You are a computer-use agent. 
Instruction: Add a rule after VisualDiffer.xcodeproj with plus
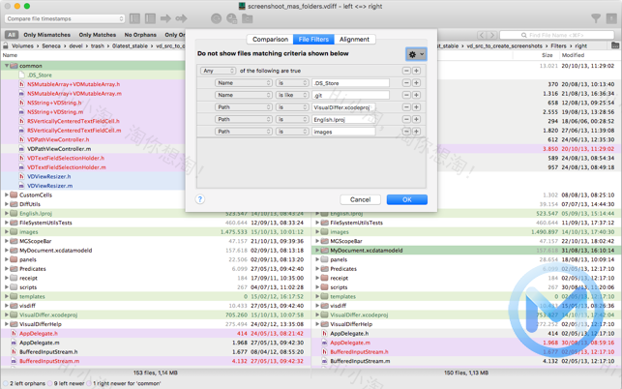[416, 107]
